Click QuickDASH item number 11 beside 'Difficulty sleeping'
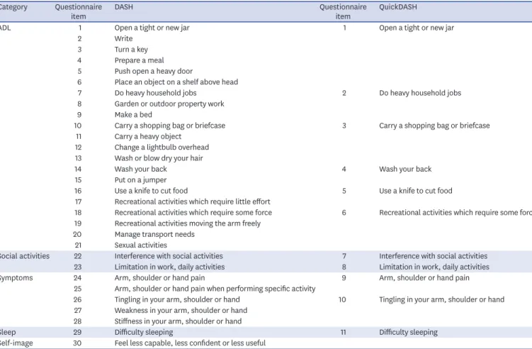 coord(343,332)
